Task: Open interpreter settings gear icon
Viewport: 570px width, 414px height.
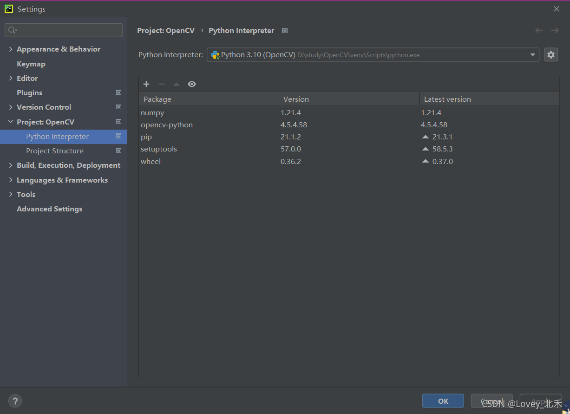Action: 551,55
